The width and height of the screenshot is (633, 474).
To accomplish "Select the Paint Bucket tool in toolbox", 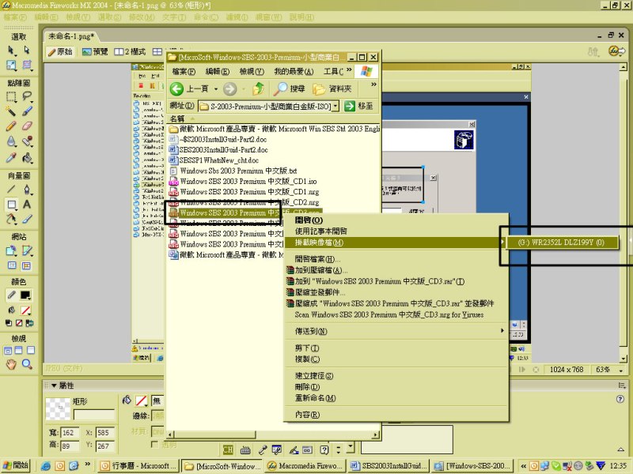I will (x=27, y=157).
